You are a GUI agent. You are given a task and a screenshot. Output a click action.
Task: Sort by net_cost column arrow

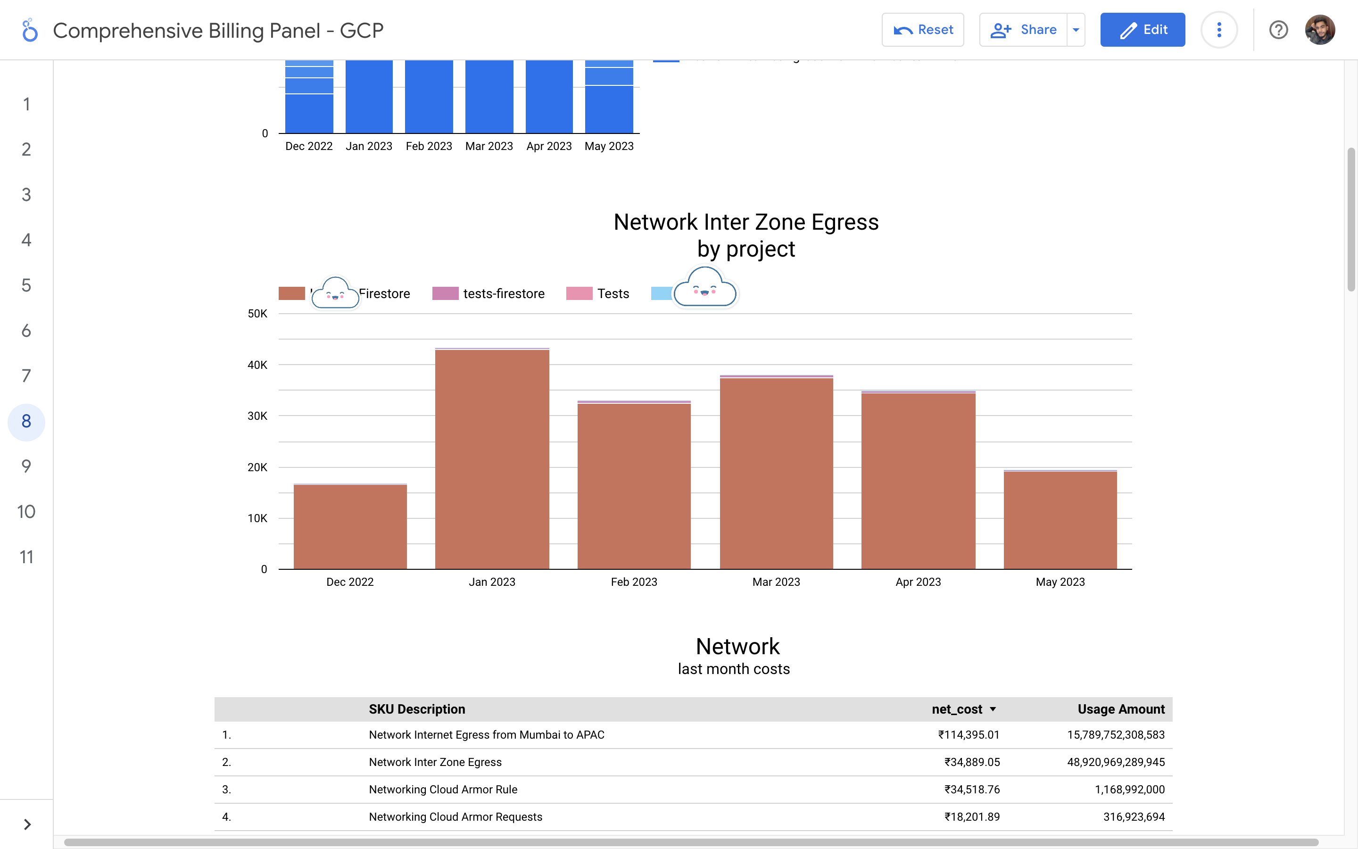993,709
